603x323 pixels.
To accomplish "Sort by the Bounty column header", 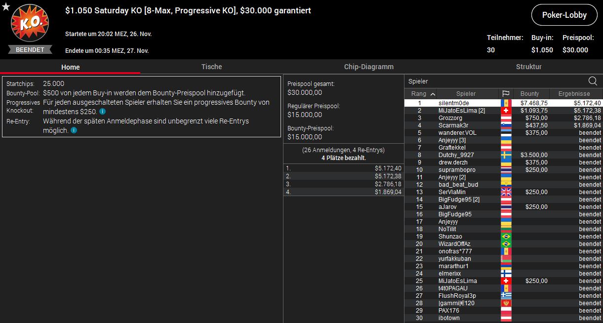I will click(x=529, y=93).
